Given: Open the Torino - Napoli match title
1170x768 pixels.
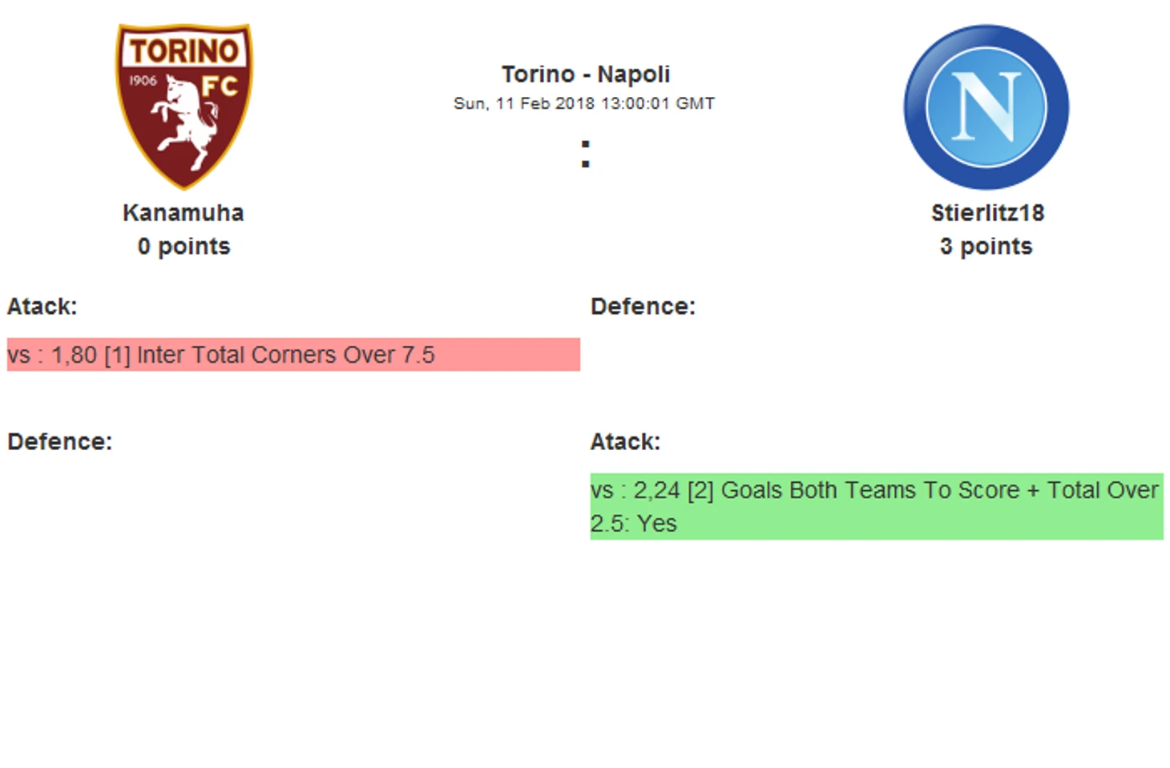Looking at the screenshot, I should tap(585, 74).
